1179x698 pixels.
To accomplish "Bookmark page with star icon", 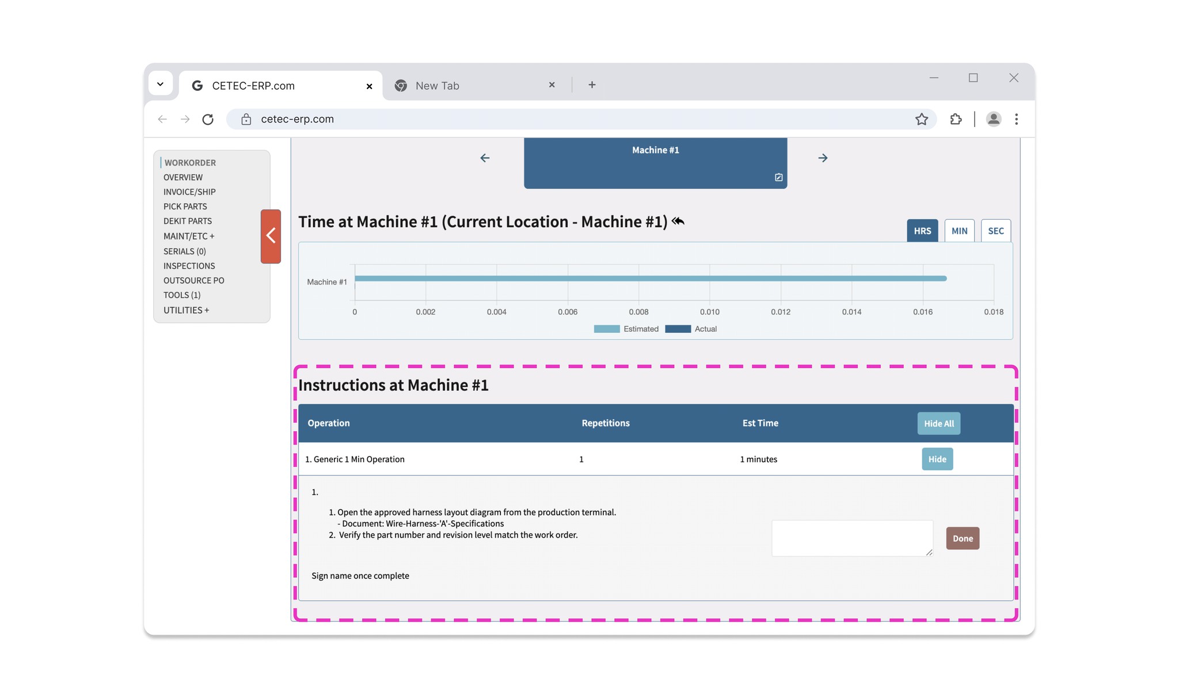I will click(921, 119).
